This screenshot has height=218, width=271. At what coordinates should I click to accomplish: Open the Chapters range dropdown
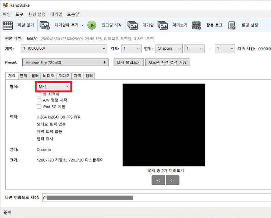pos(169,49)
